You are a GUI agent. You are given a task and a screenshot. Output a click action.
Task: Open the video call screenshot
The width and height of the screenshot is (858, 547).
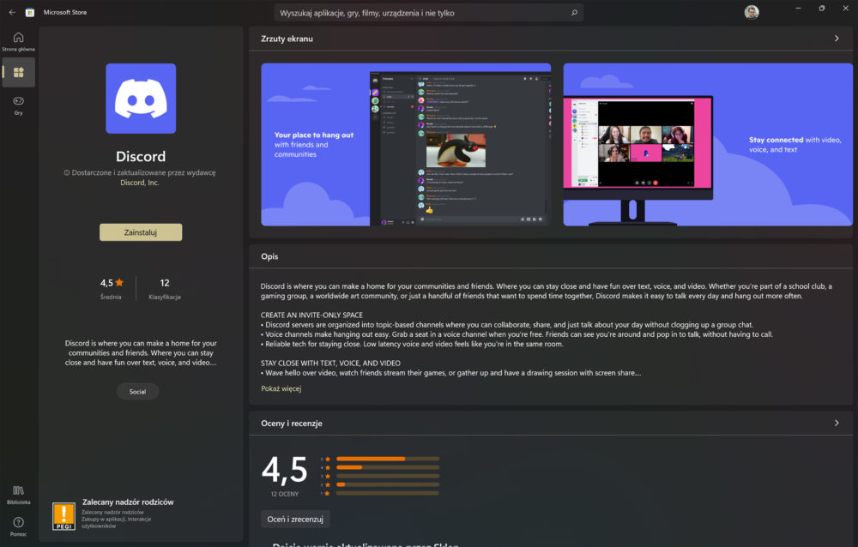[708, 144]
